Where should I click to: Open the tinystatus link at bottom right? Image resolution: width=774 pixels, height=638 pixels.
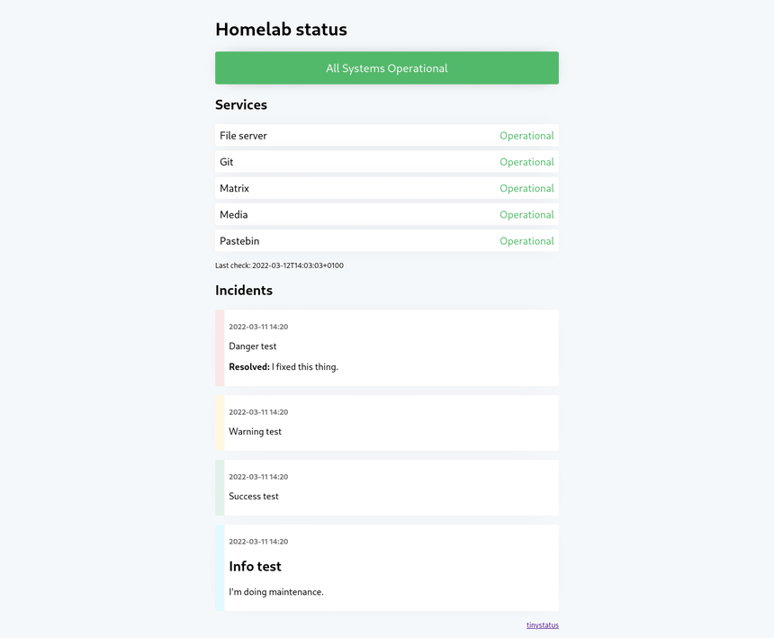(x=542, y=625)
